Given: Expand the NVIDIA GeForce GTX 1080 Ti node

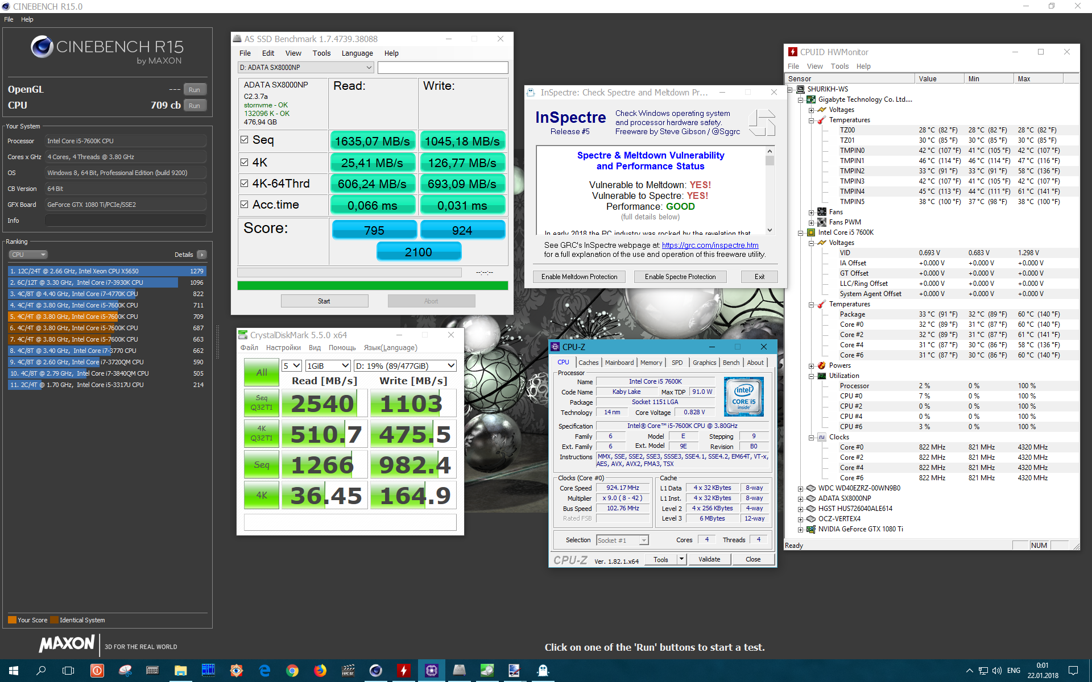Looking at the screenshot, I should click(x=800, y=529).
